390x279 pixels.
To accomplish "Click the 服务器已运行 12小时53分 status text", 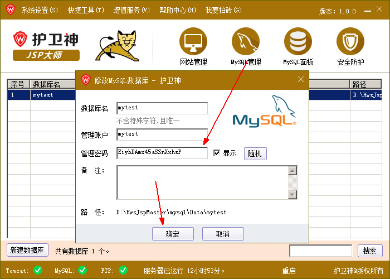I will tap(184, 271).
